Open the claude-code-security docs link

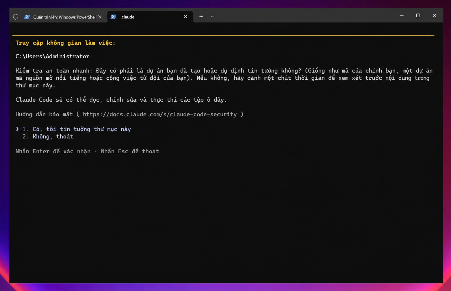coord(160,114)
